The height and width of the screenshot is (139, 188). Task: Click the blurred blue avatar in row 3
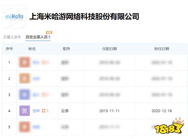(x=24, y=95)
